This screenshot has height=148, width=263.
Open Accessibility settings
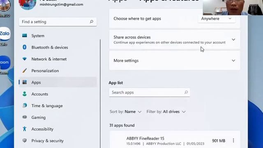pos(58,129)
